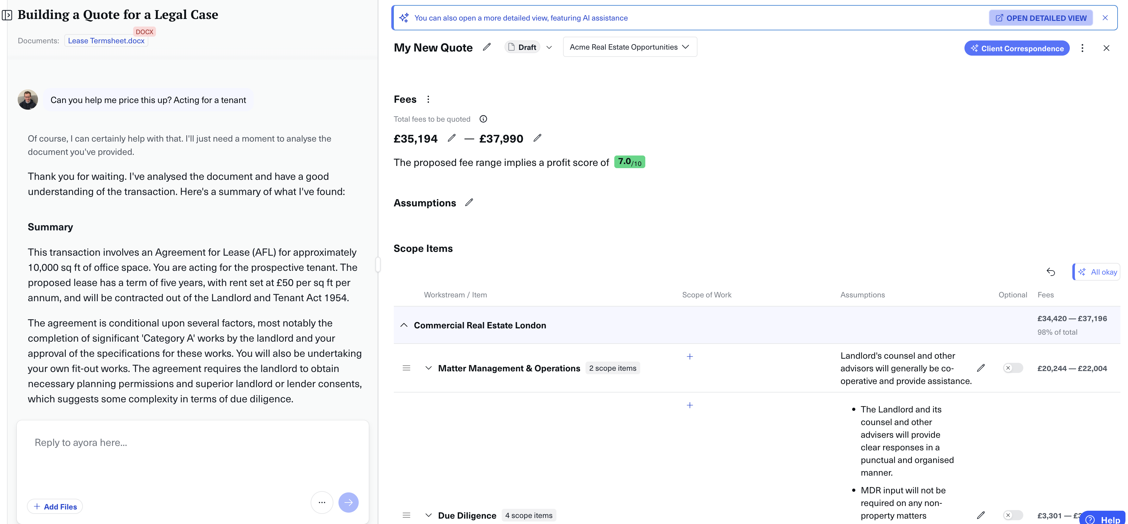Viewport: 1128px width, 524px height.
Task: Open Acme Real Estate Opportunities client dropdown
Action: 629,47
